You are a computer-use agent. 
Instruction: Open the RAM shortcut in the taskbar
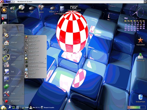25,107
